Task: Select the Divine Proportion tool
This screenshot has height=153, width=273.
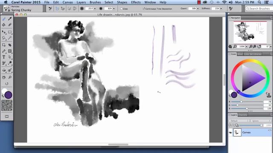Action: pos(10,70)
